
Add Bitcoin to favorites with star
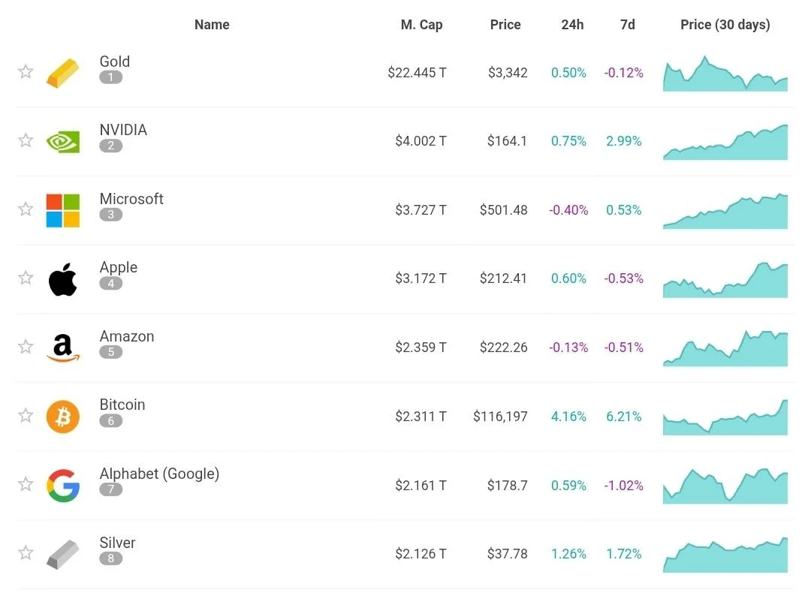pyautogui.click(x=26, y=415)
